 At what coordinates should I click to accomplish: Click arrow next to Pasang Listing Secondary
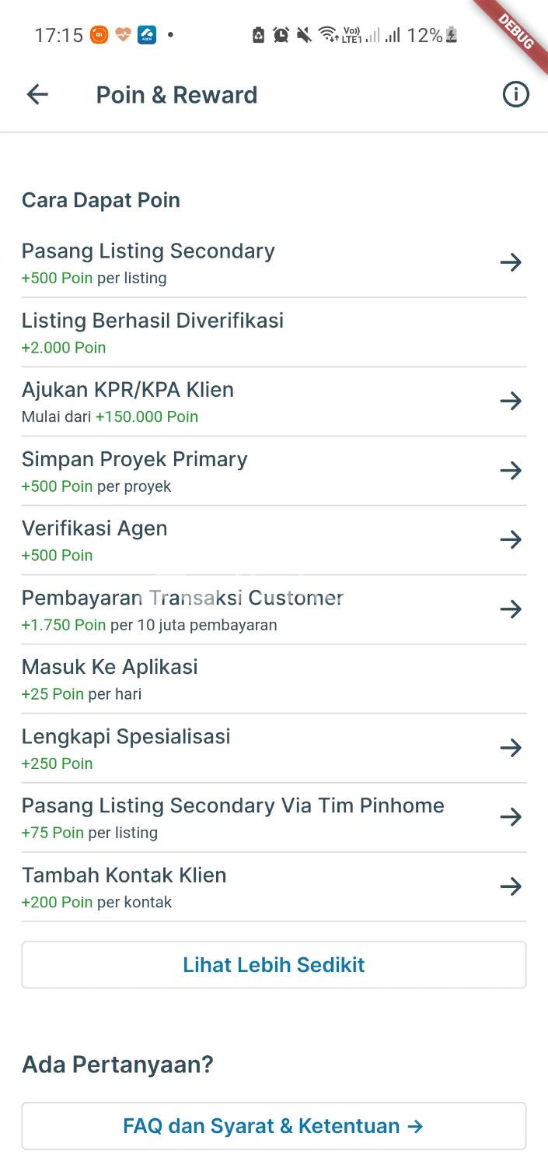[x=511, y=262]
